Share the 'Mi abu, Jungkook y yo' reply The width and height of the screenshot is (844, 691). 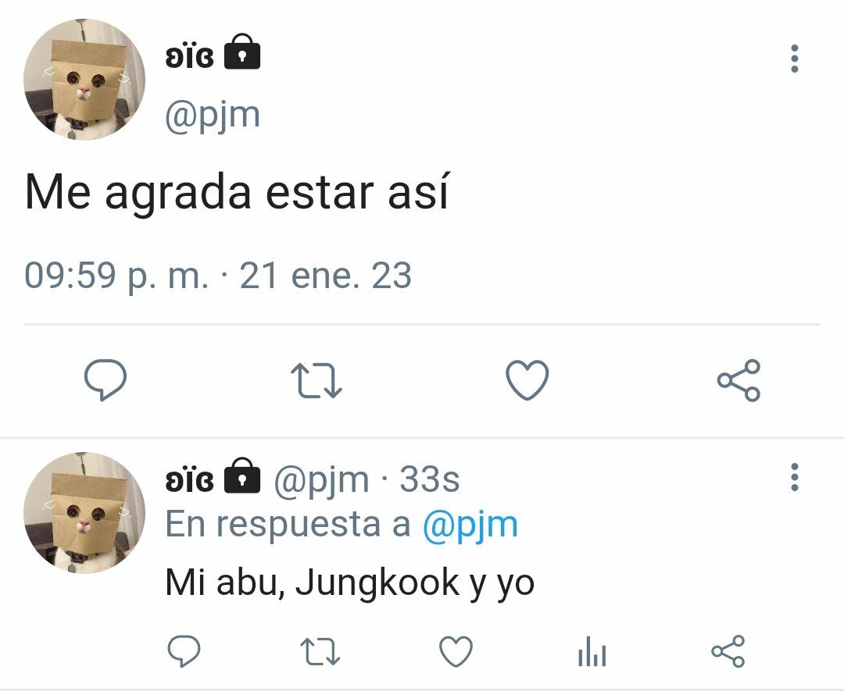pyautogui.click(x=728, y=651)
